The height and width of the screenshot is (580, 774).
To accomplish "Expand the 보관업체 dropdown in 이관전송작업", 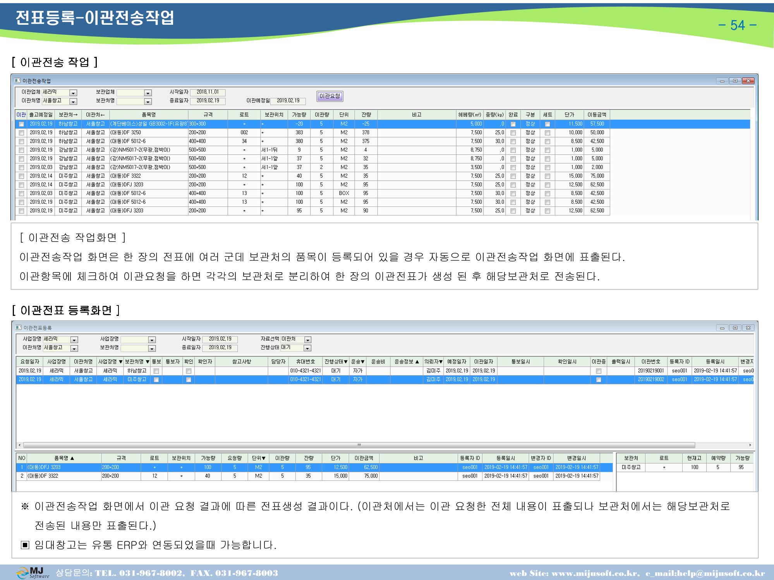I will coord(148,93).
